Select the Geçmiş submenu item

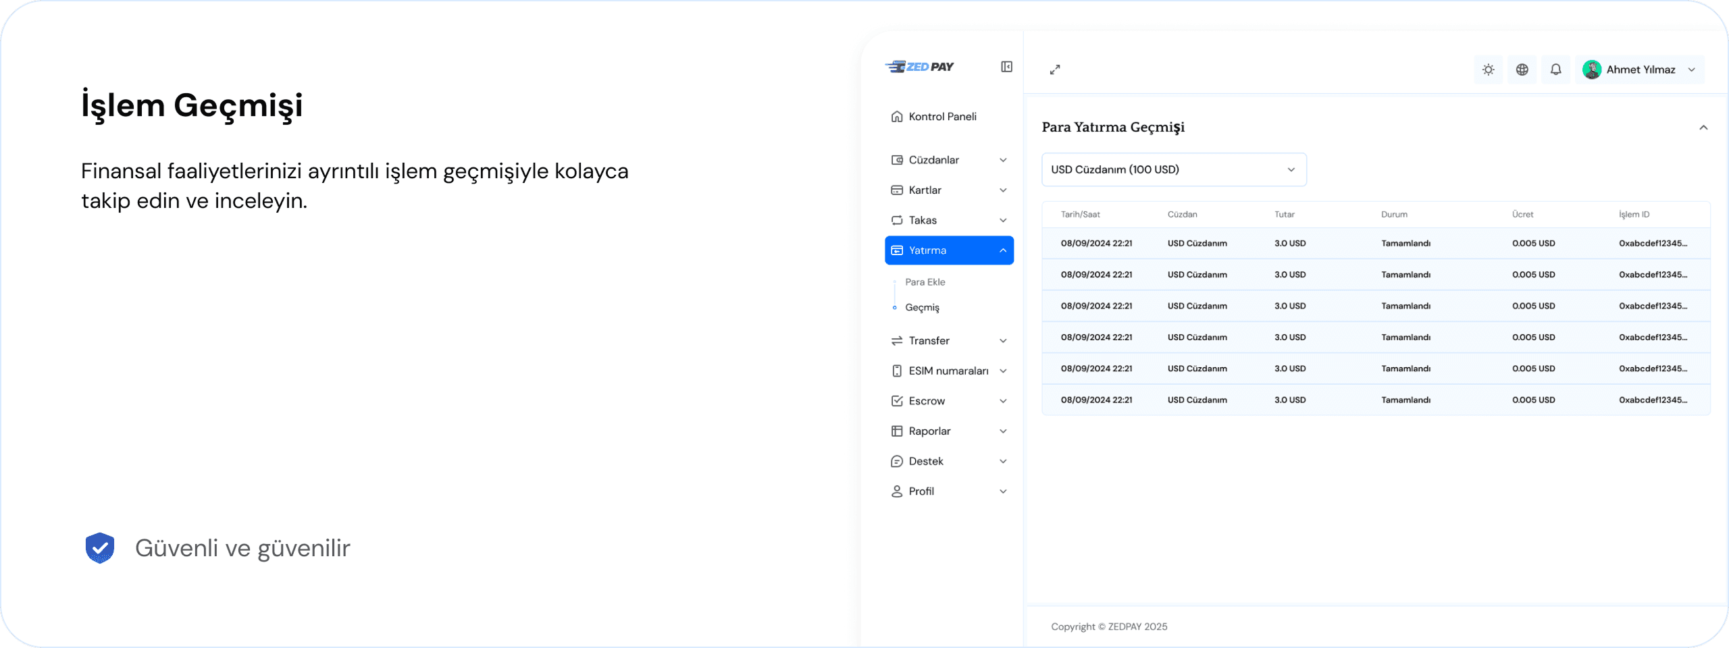922,307
